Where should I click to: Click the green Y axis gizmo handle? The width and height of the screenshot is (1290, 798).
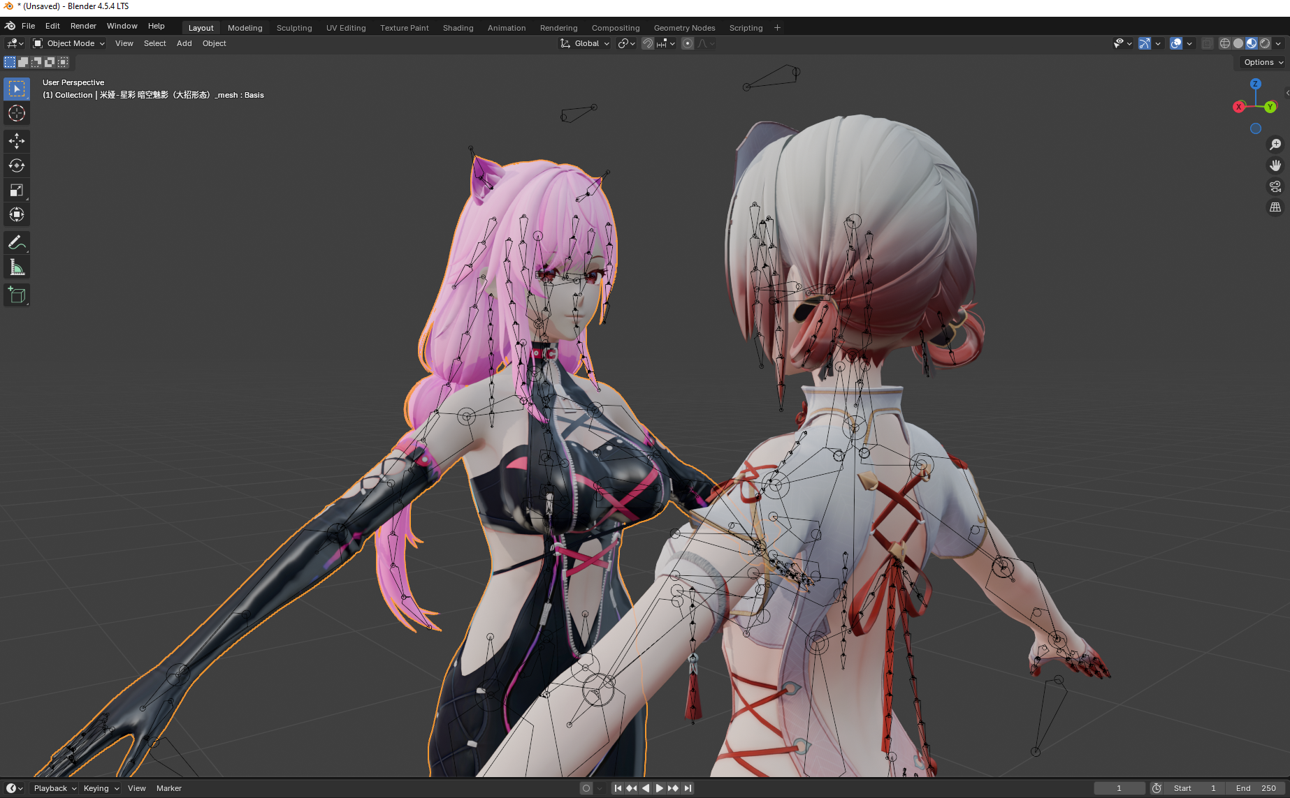tap(1270, 107)
